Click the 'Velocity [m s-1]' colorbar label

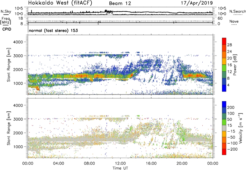pyautogui.click(x=240, y=128)
